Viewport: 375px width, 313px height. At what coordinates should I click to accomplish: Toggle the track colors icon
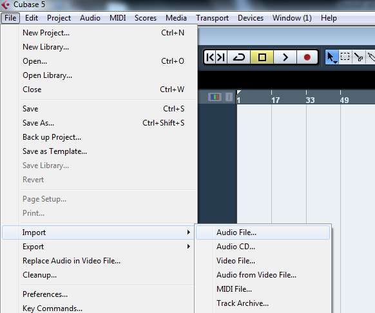pyautogui.click(x=215, y=97)
